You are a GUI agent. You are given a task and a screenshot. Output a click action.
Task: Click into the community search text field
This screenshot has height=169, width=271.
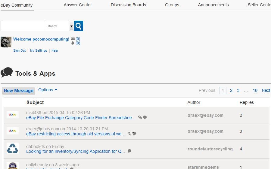(23, 26)
